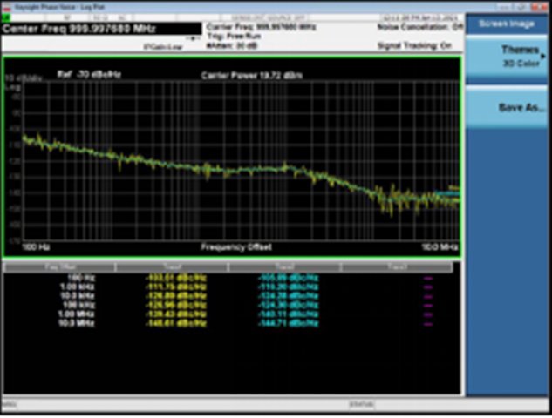Select the yellow Trace1 column header
Image resolution: width=552 pixels, height=418 pixels.
pos(173,266)
